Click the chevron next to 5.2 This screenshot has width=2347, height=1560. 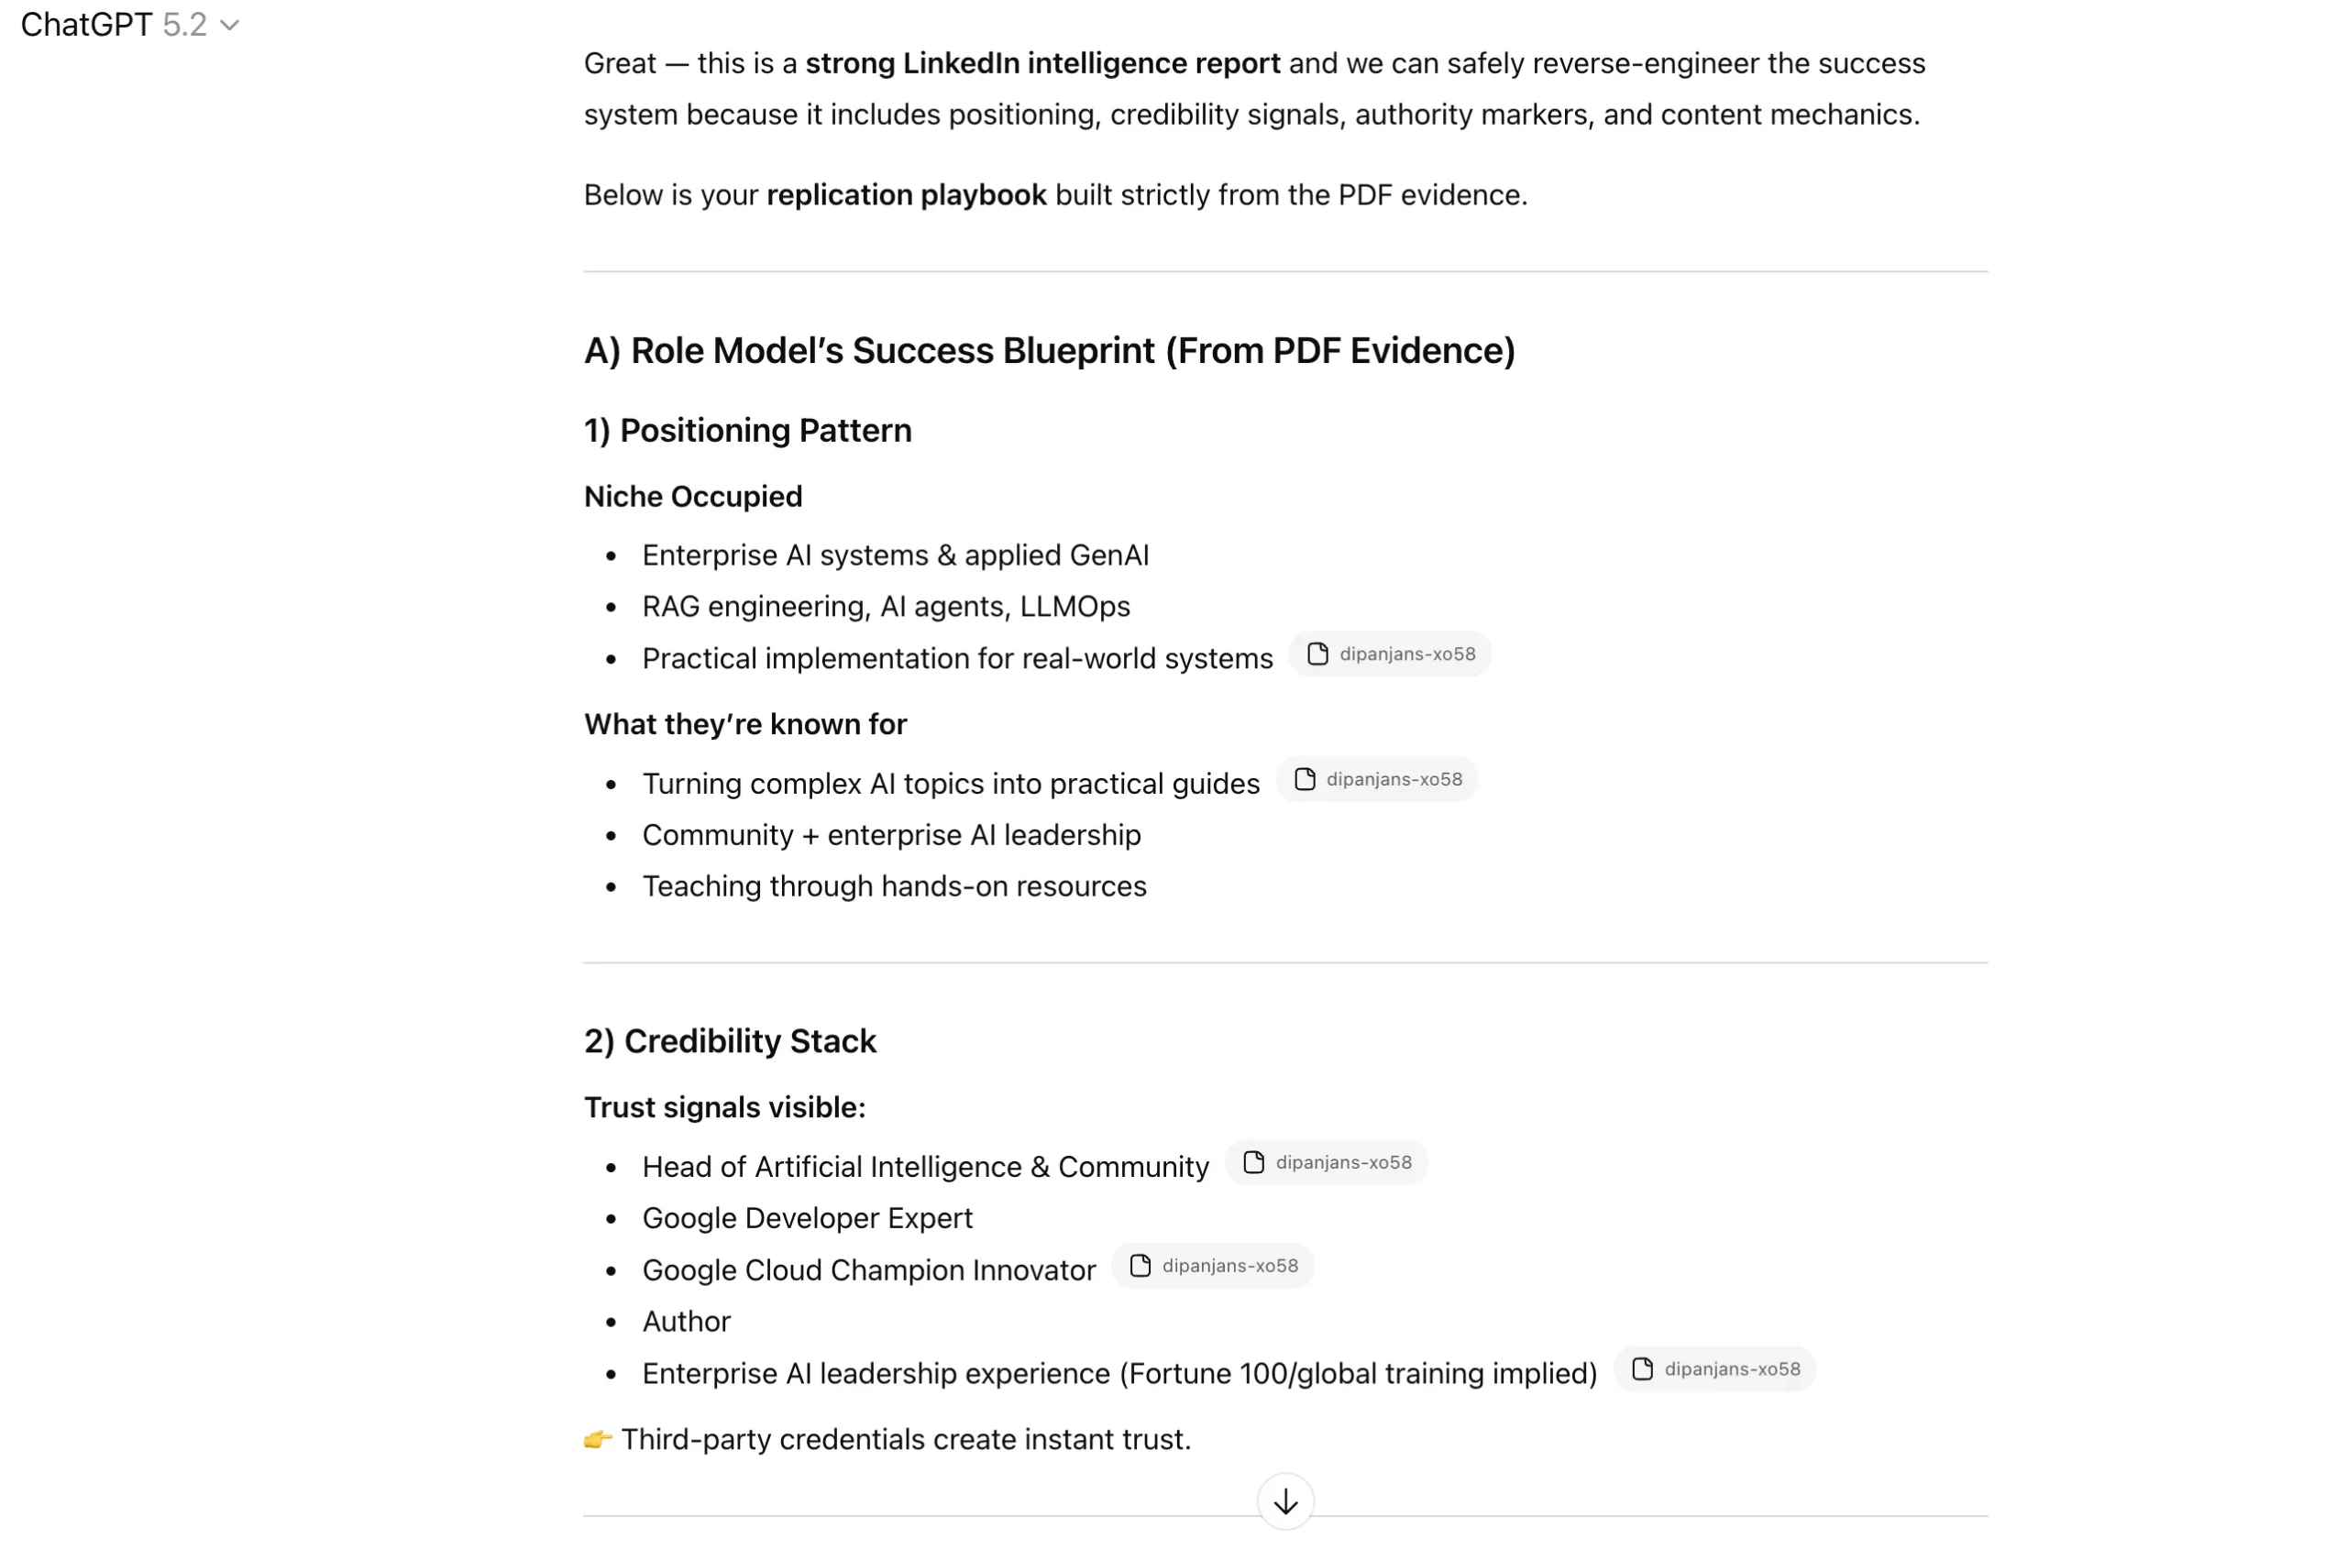(x=230, y=26)
